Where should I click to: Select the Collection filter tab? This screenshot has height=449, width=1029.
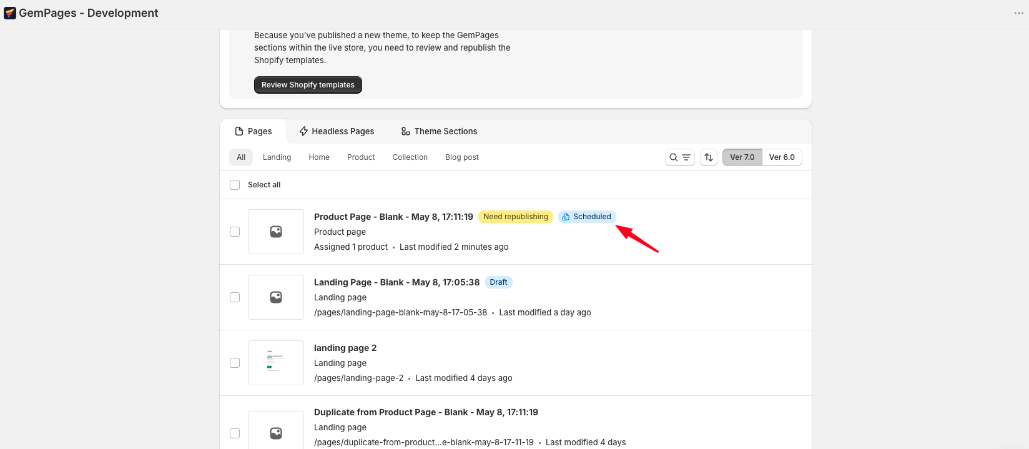tap(410, 157)
